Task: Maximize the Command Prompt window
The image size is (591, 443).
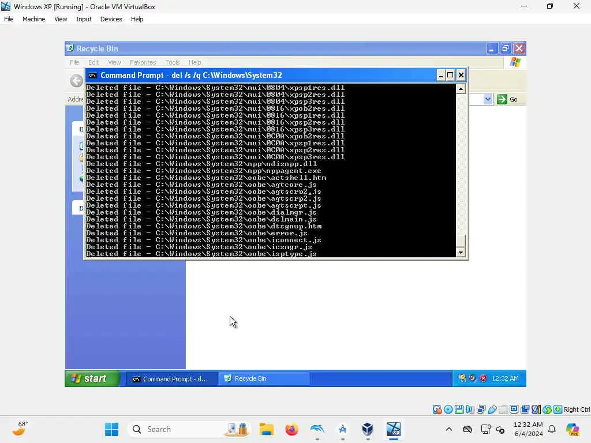Action: click(450, 76)
